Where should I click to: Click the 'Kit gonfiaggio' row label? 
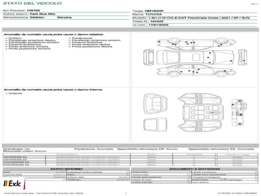234,180
